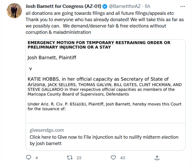Click the "Josh Barnett, Plaintiff" line
The width and height of the screenshot is (193, 164).
tap(52, 58)
